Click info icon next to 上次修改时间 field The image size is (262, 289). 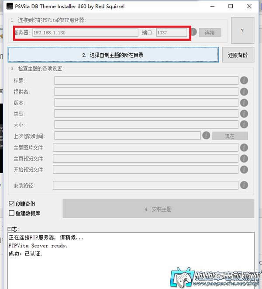pyautogui.click(x=206, y=136)
